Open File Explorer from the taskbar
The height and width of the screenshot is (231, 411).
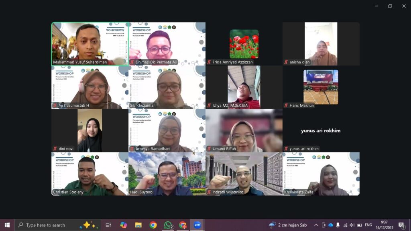click(138, 225)
